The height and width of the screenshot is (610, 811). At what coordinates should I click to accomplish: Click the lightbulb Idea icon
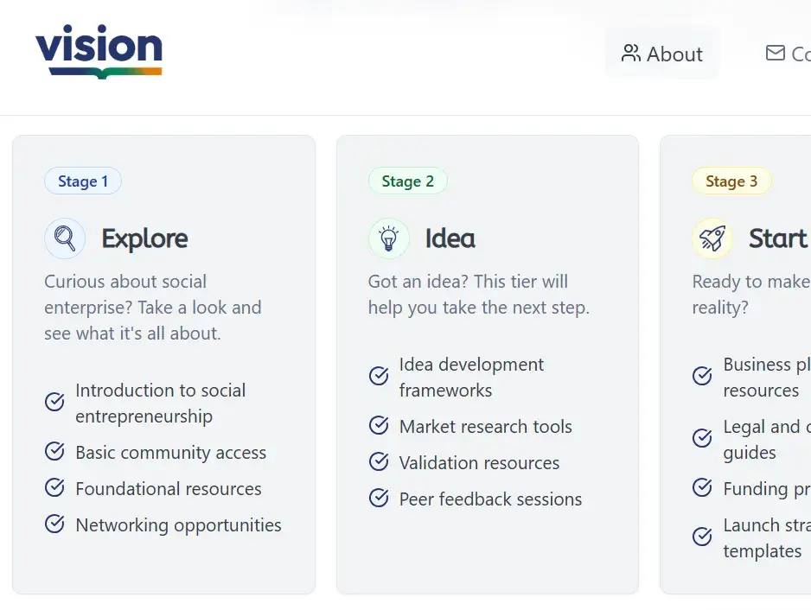coord(389,238)
